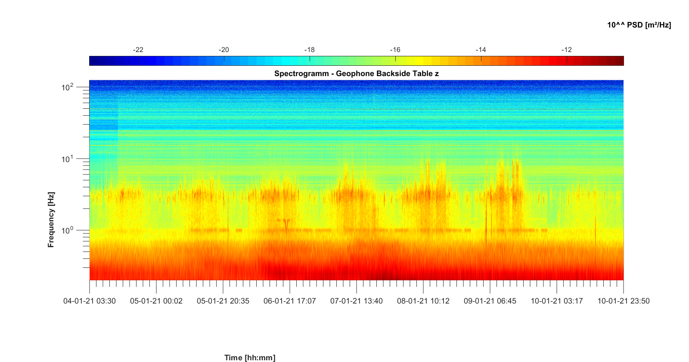Click the colorbar tick label -14
This screenshot has height=362, width=689.
pyautogui.click(x=481, y=50)
